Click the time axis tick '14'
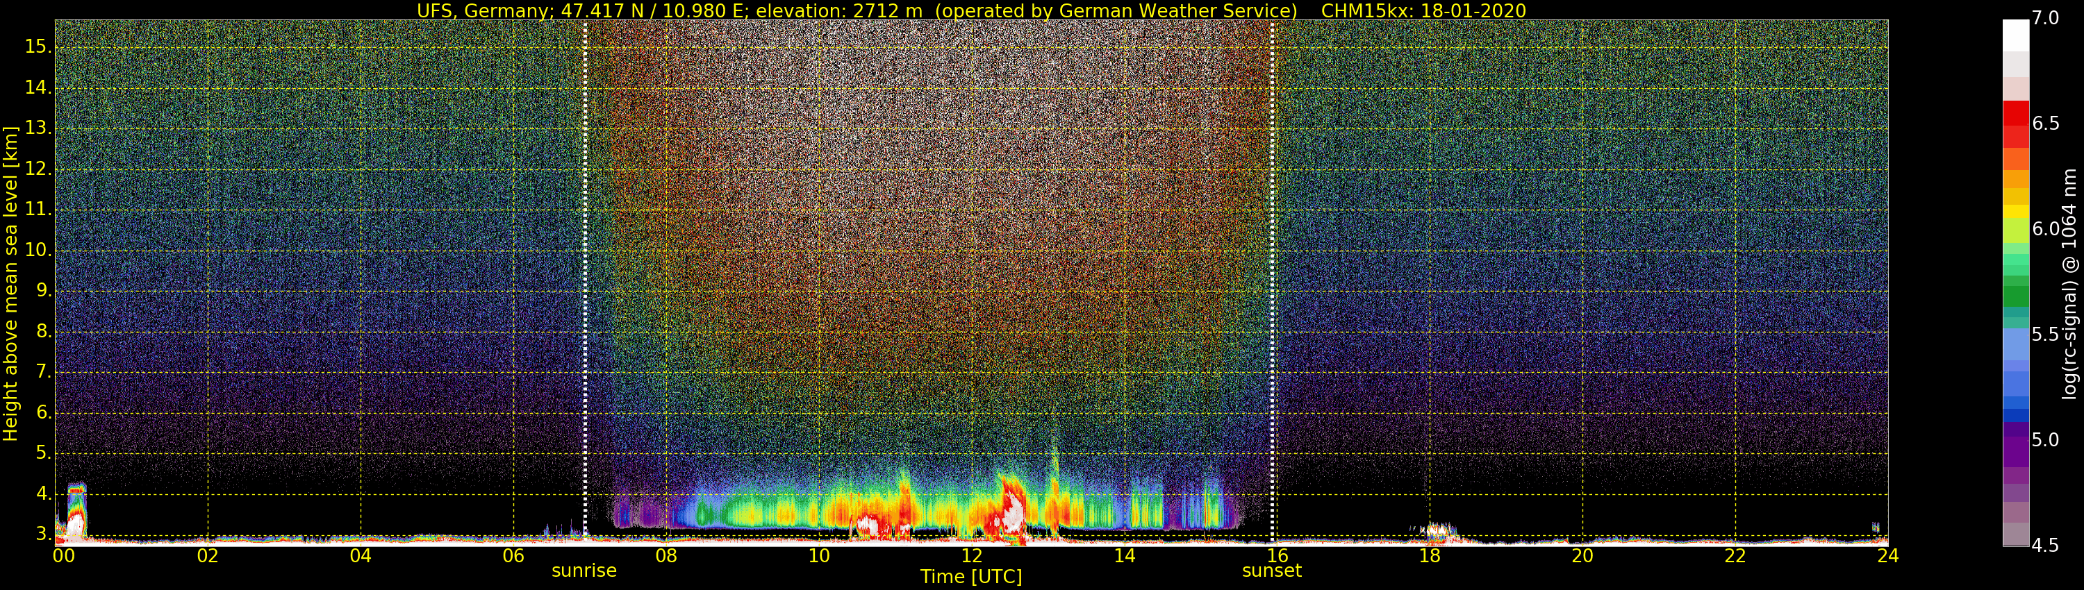Screen dimensions: 2084x590 (1125, 556)
